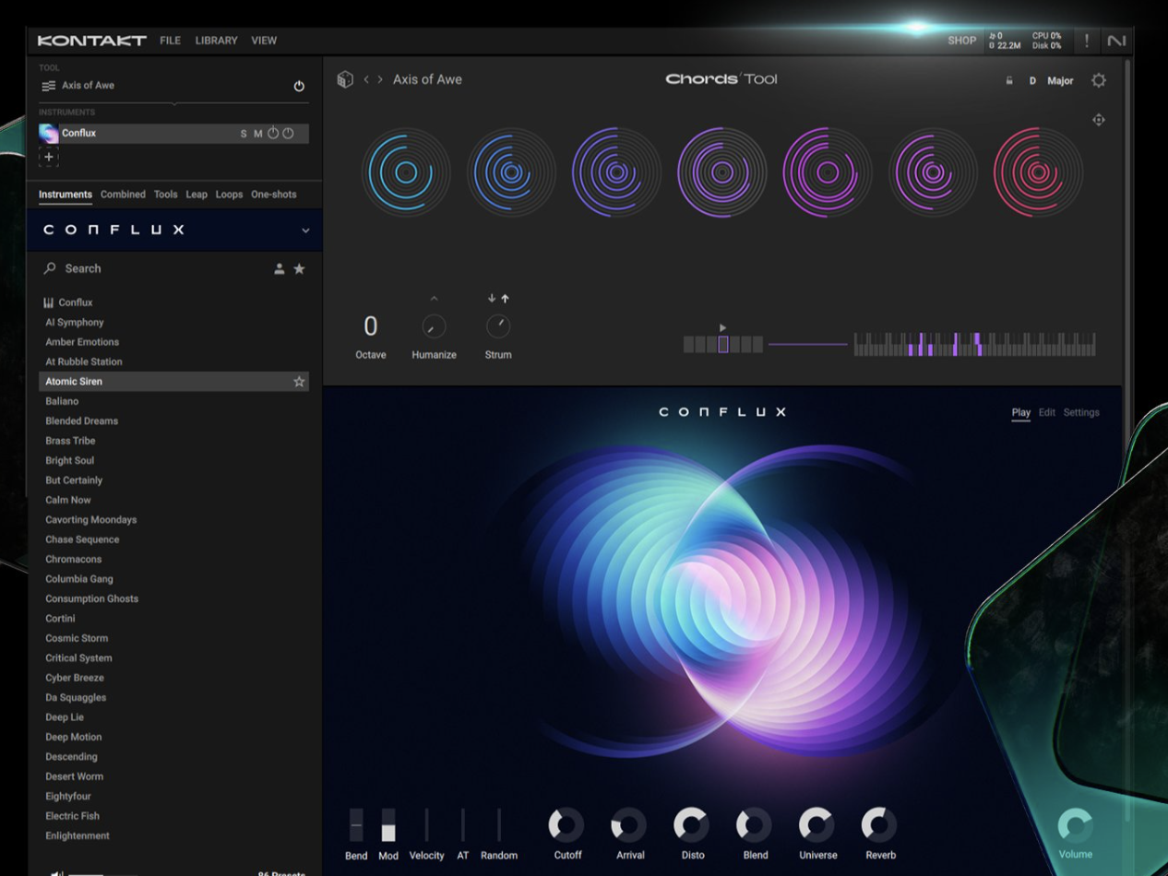Click the Humanize knob
The width and height of the screenshot is (1168, 876).
coord(434,326)
